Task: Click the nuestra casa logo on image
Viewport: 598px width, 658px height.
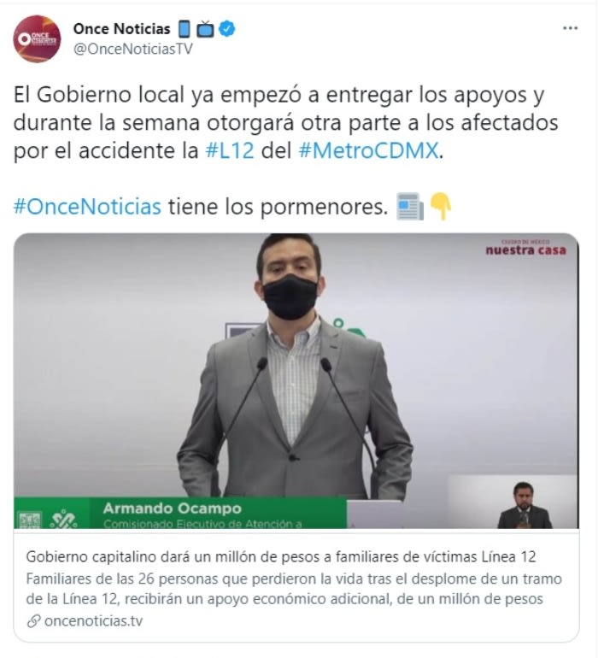Action: (526, 248)
